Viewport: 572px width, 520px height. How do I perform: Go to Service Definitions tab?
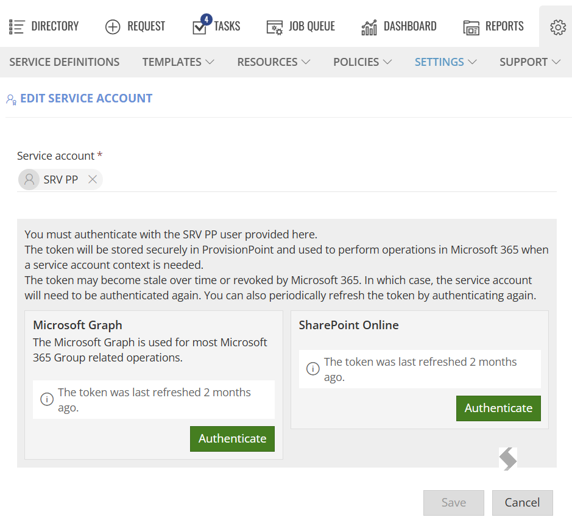click(65, 62)
